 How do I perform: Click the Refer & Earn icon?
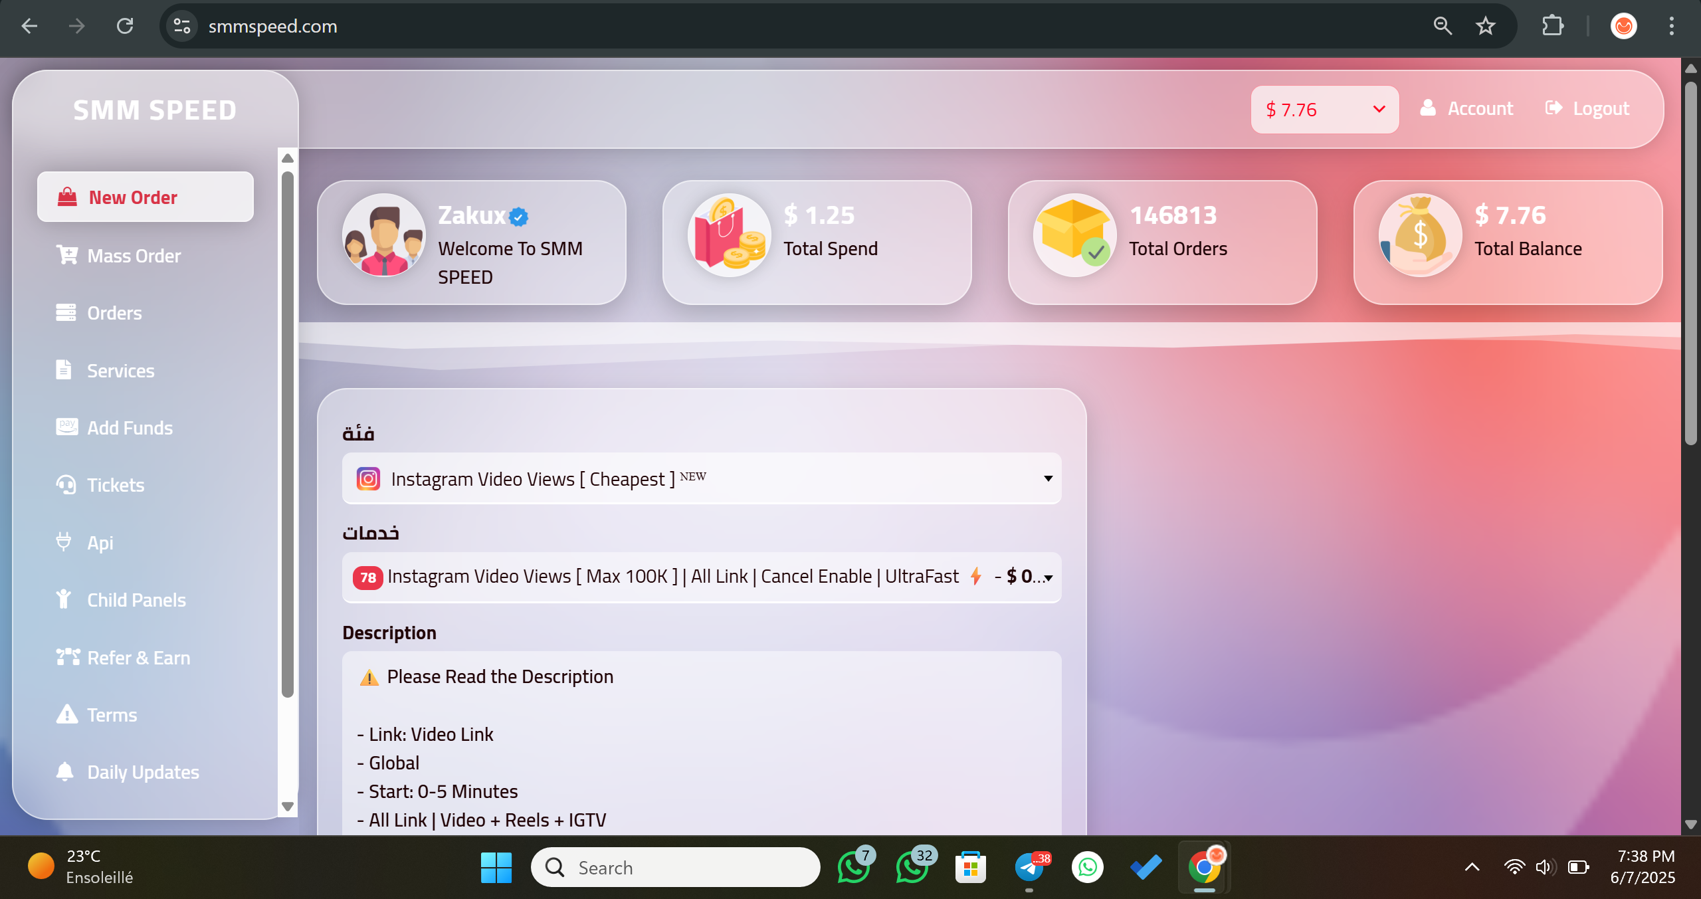point(68,657)
